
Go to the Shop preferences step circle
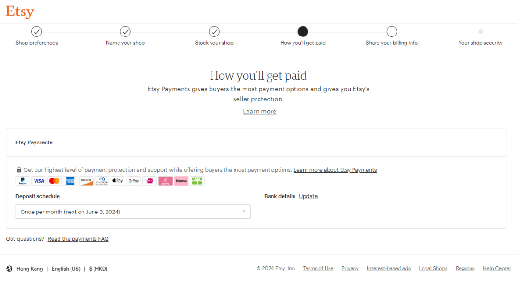pyautogui.click(x=36, y=31)
